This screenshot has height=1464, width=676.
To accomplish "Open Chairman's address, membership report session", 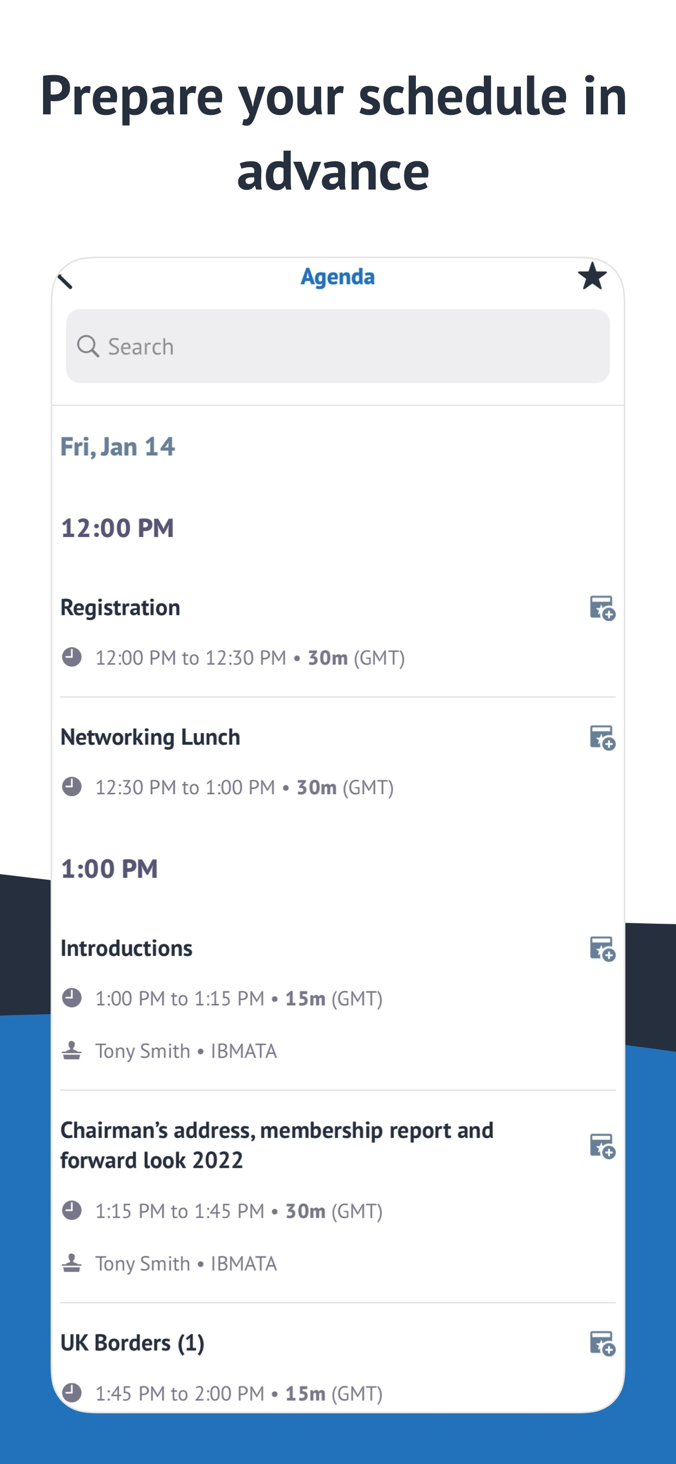I will click(x=337, y=1197).
